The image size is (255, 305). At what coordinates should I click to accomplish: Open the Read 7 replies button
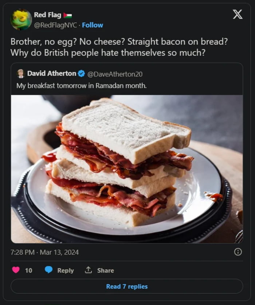point(127,287)
